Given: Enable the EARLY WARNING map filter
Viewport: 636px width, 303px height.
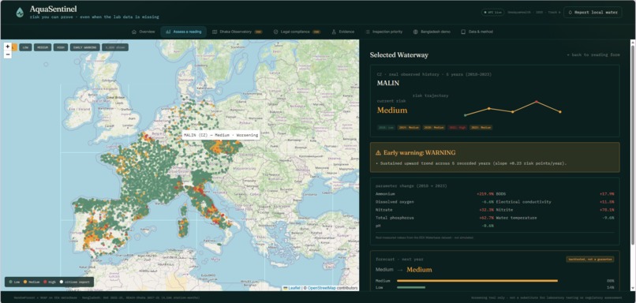Looking at the screenshot, I should (84, 47).
